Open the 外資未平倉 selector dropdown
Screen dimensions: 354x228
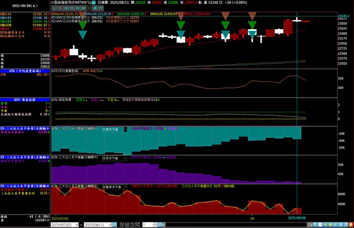tap(125, 130)
